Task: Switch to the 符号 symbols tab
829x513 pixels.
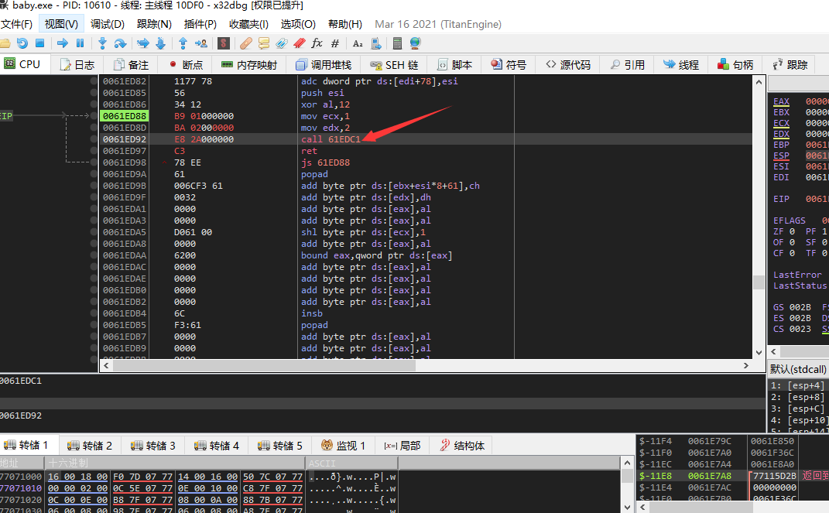Action: coord(509,64)
